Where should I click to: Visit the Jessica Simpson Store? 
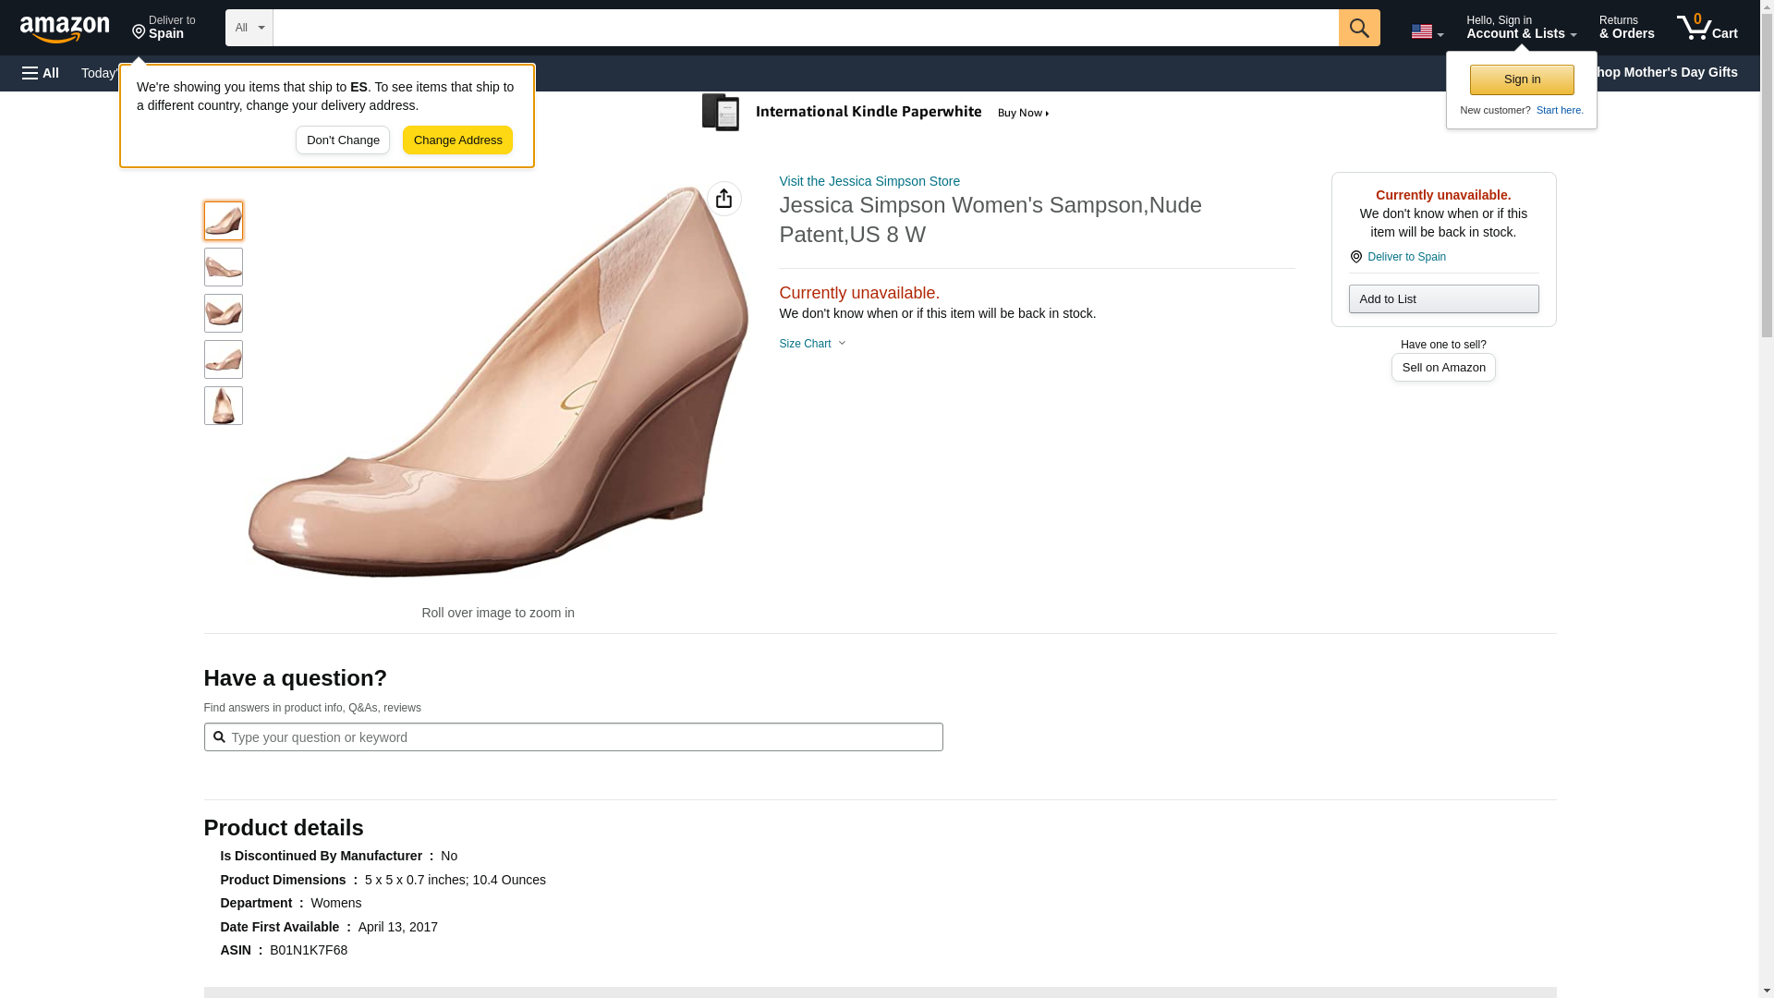(869, 181)
